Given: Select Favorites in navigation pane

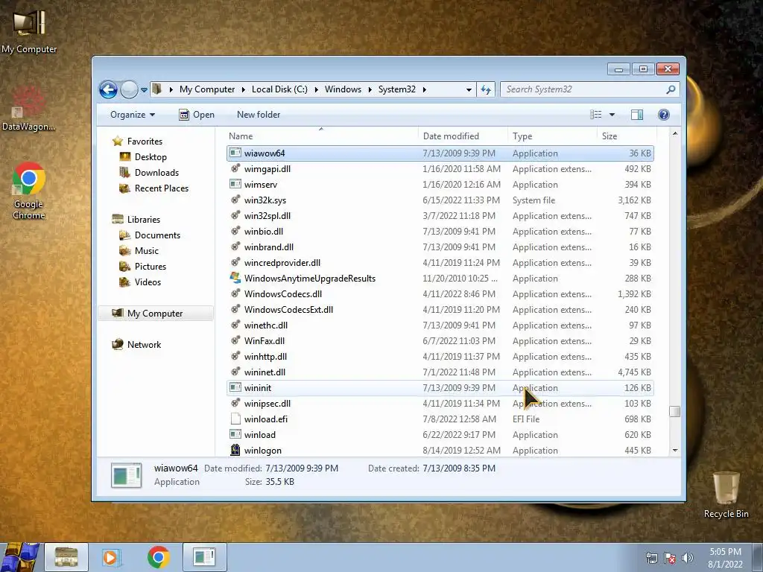Looking at the screenshot, I should 137,142.
